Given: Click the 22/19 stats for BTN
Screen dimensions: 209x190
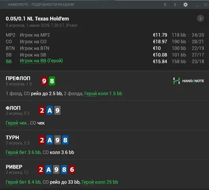Looking at the screenshot, I should [x=198, y=48].
